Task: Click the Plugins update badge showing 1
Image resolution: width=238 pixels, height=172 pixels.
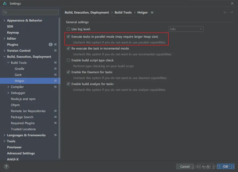Action: tap(51, 44)
